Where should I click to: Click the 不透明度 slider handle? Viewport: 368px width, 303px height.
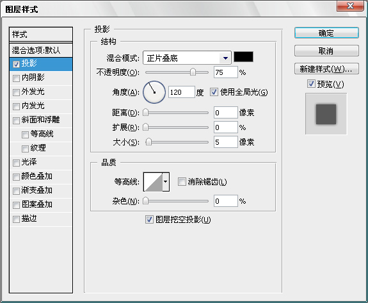tap(193, 72)
